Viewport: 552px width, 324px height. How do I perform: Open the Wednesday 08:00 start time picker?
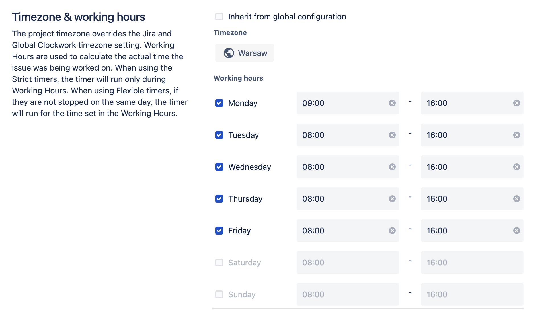click(342, 167)
